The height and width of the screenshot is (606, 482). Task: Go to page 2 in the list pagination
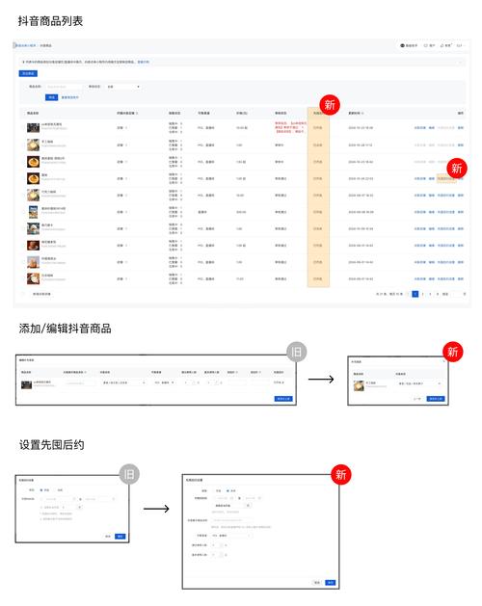pyautogui.click(x=422, y=294)
